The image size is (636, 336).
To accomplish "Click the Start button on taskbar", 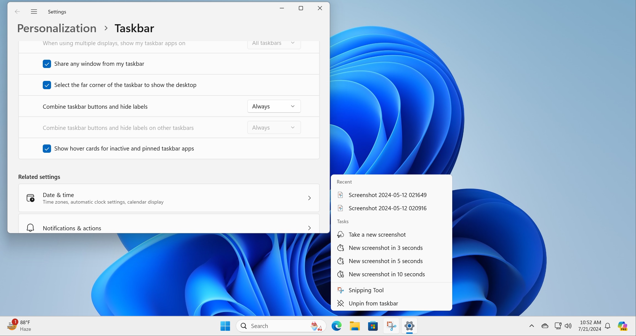I will [x=225, y=326].
